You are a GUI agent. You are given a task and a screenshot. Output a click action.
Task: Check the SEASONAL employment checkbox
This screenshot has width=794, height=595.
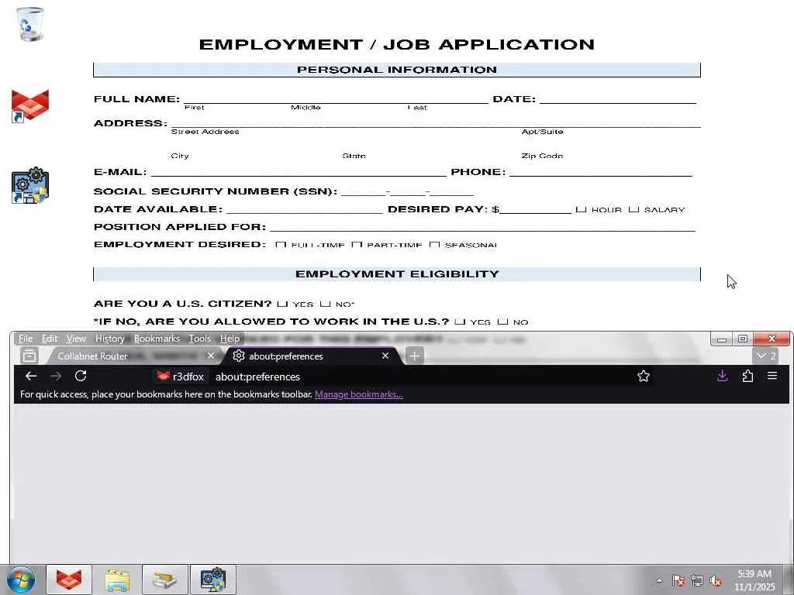(434, 244)
